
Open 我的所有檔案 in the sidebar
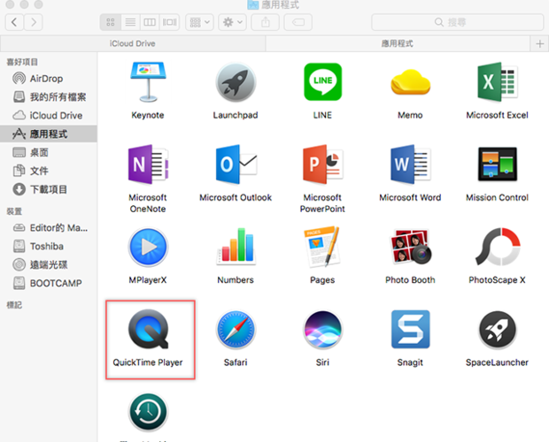point(49,96)
